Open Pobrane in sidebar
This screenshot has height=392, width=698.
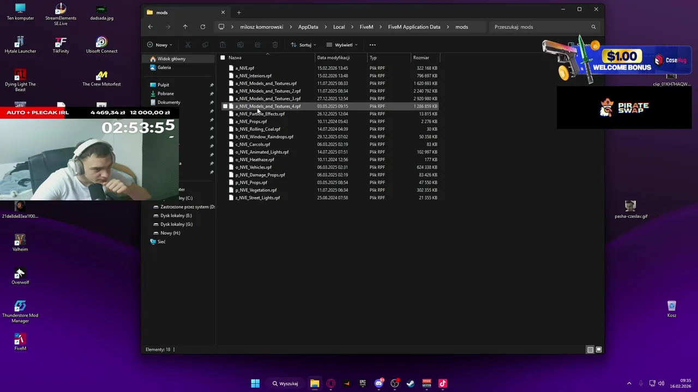(x=165, y=94)
